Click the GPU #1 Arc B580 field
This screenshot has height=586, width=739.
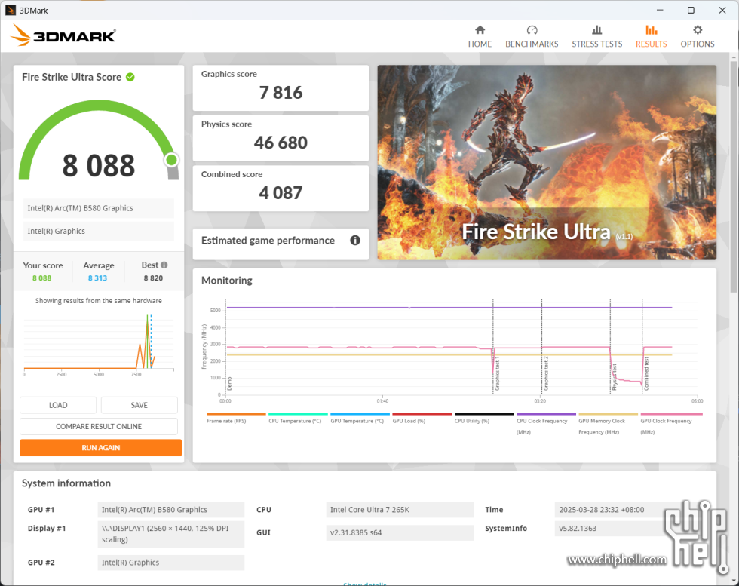coord(171,510)
